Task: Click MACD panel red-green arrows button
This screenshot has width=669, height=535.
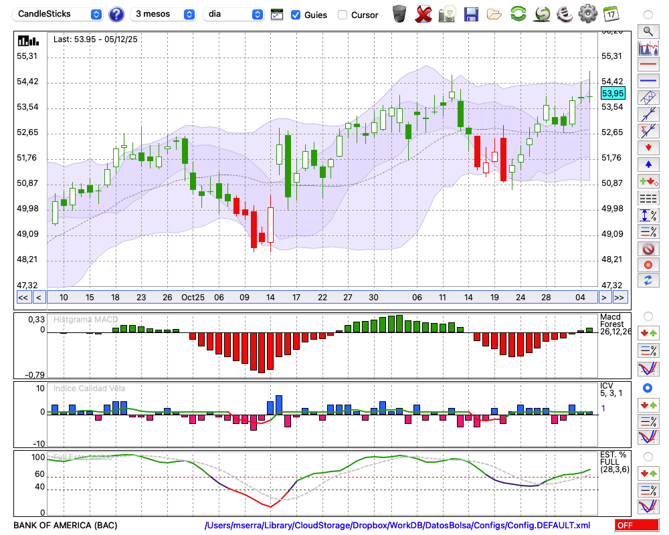Action: pos(648,333)
